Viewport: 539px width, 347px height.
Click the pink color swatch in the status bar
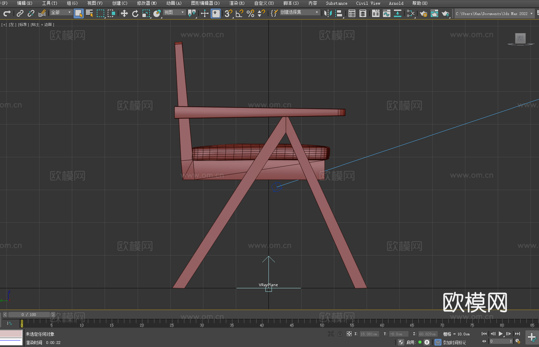11,334
